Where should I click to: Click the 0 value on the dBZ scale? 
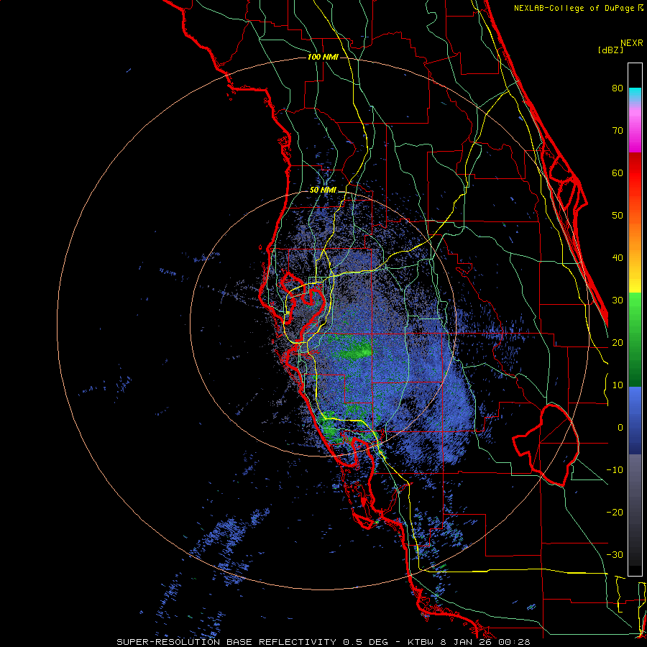point(620,428)
